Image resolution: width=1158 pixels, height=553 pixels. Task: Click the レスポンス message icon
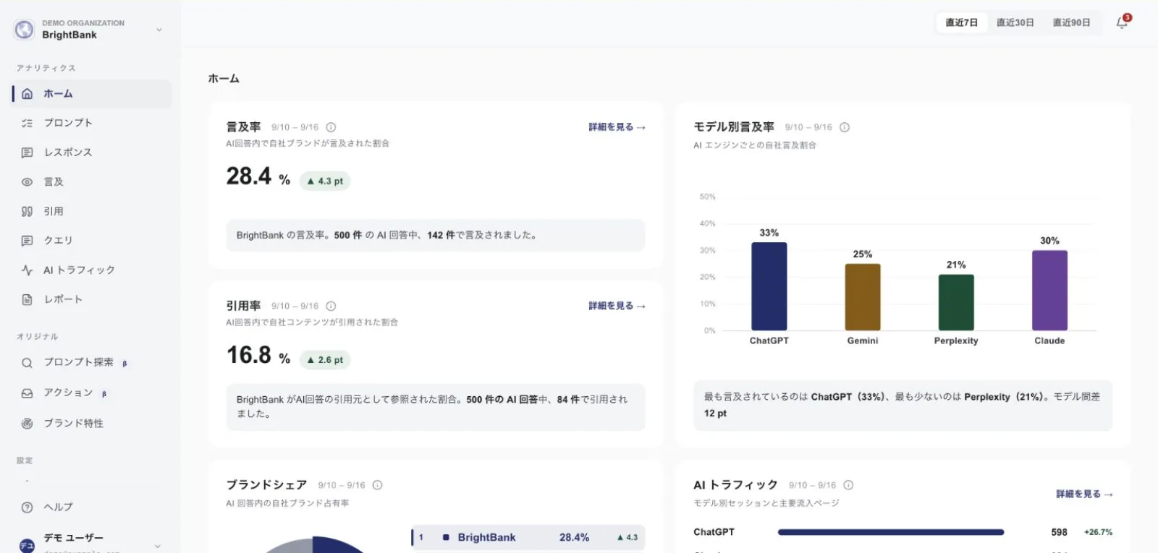27,153
